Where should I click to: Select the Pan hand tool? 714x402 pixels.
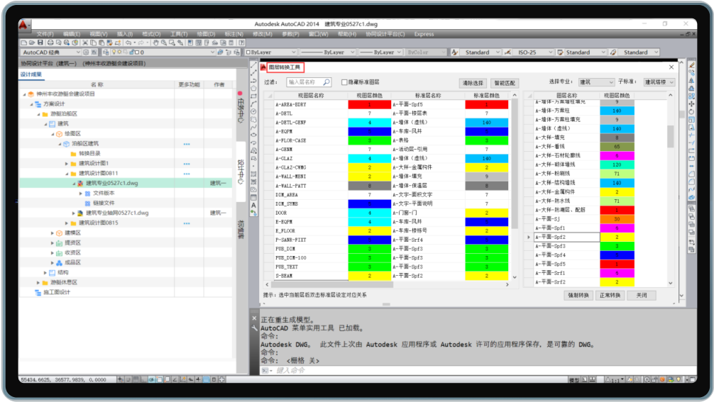(x=155, y=43)
